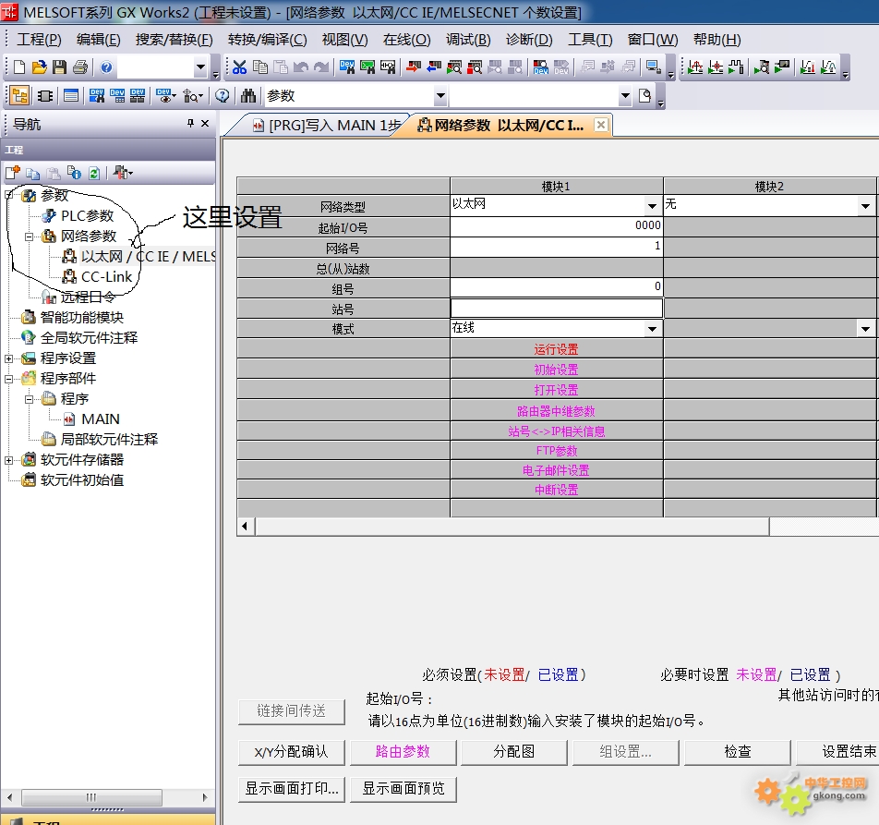The image size is (879, 825).
Task: Click the 路由参数 button
Action: [403, 751]
